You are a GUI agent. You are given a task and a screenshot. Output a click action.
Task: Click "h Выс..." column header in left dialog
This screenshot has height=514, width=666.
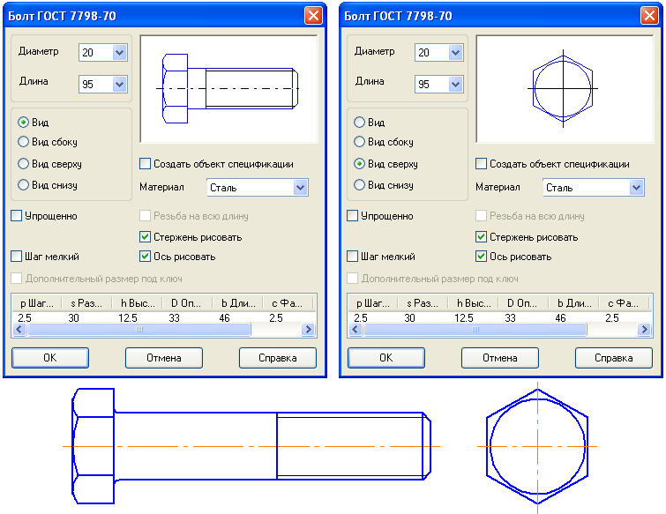[x=137, y=303]
